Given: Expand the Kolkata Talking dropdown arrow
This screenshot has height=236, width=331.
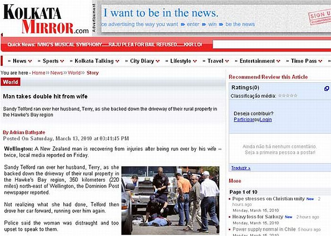Looking at the screenshot, I should tap(117, 61).
